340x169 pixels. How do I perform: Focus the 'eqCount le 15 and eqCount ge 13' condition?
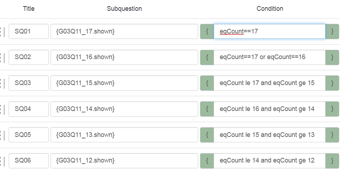tap(269, 135)
